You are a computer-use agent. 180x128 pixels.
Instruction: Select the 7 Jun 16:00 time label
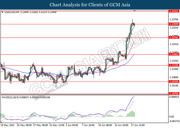coord(88,125)
